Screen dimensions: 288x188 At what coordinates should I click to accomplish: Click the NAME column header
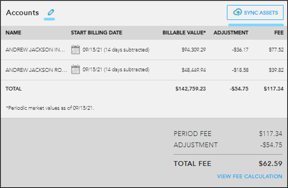pyautogui.click(x=13, y=33)
